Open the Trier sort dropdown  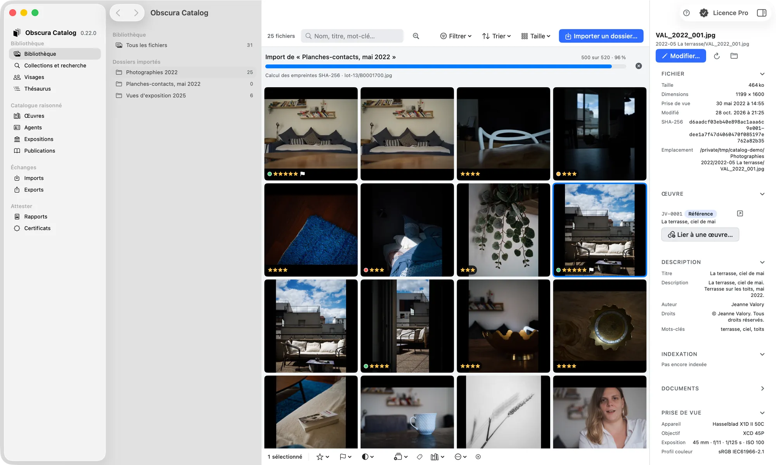pyautogui.click(x=496, y=36)
